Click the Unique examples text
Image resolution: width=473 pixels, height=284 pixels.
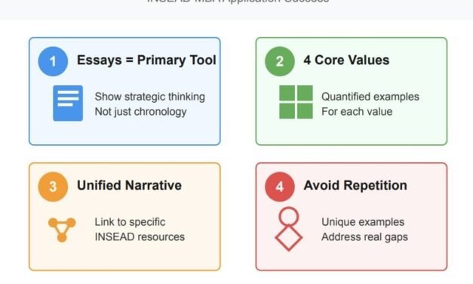[x=363, y=222]
